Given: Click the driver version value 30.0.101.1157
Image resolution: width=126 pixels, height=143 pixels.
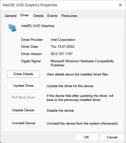Looking at the screenshot, I should click(61, 54).
